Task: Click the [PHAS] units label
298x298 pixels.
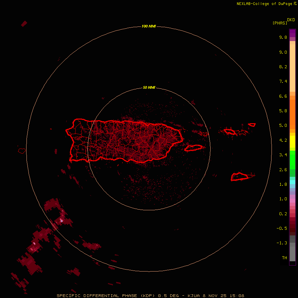Action: click(x=280, y=23)
